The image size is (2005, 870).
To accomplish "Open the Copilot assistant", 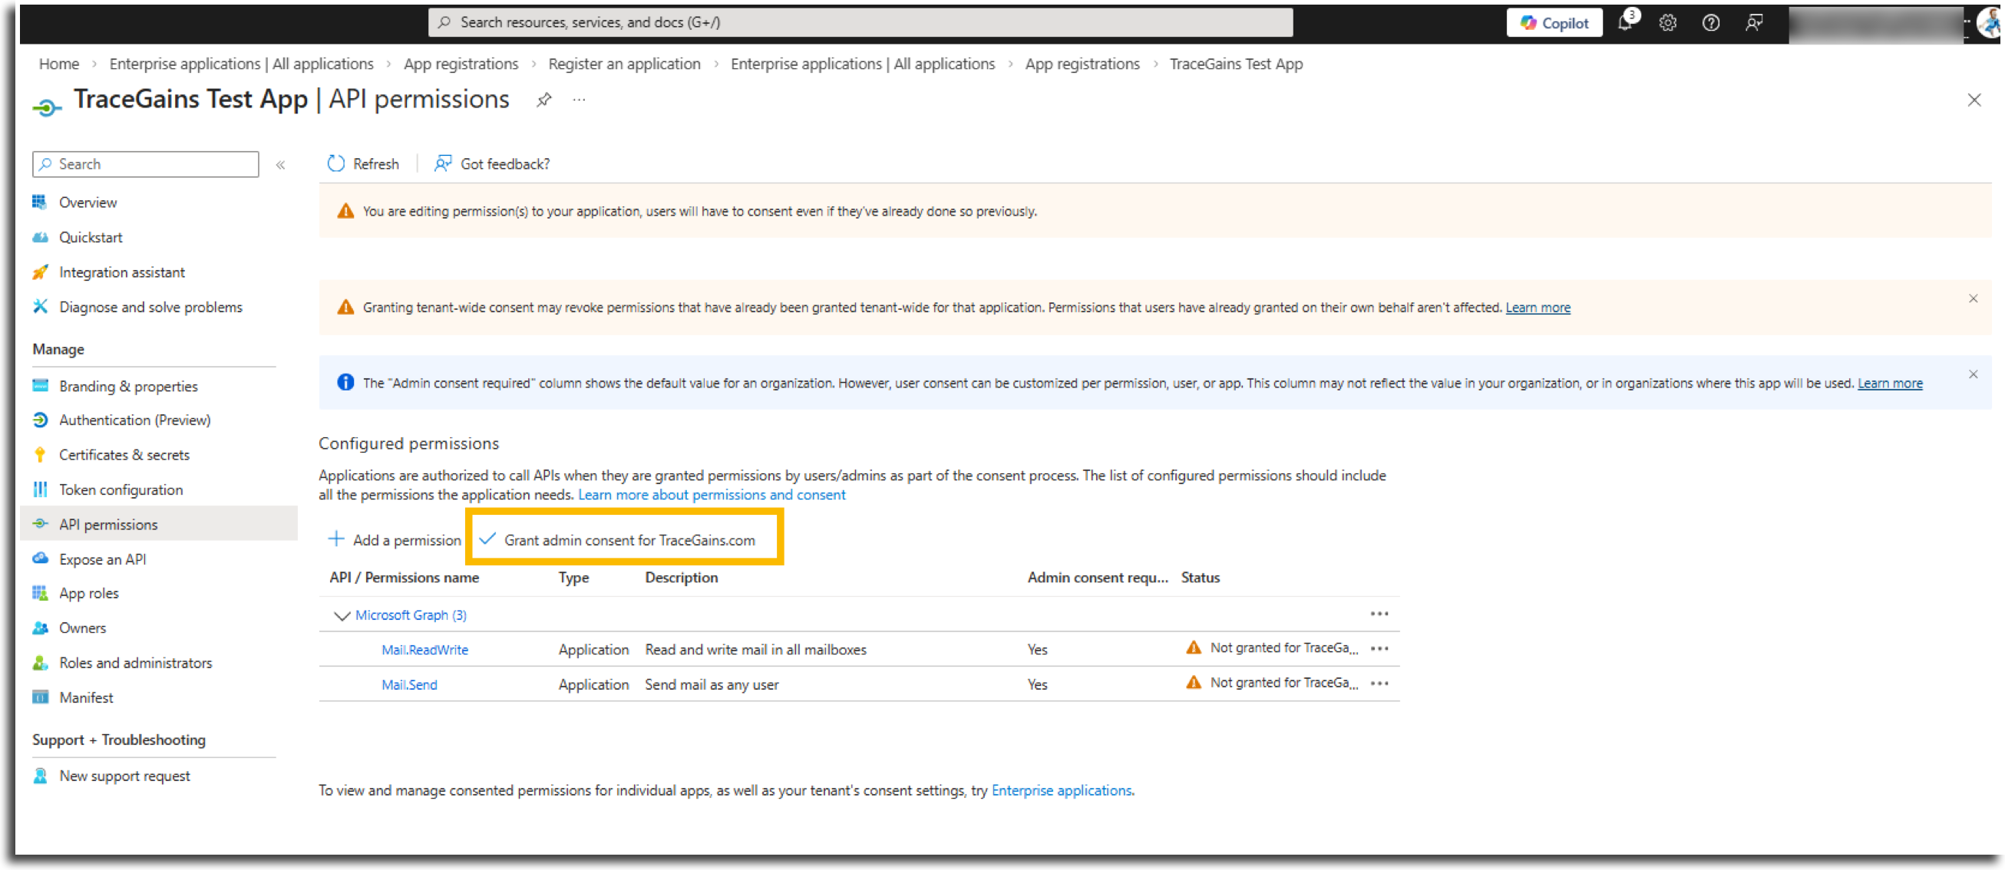I will pos(1554,22).
